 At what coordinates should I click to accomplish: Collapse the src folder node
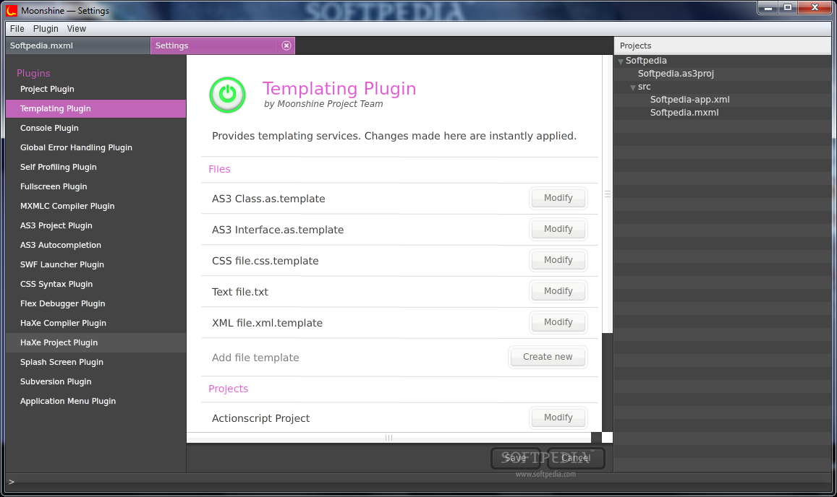(x=633, y=87)
